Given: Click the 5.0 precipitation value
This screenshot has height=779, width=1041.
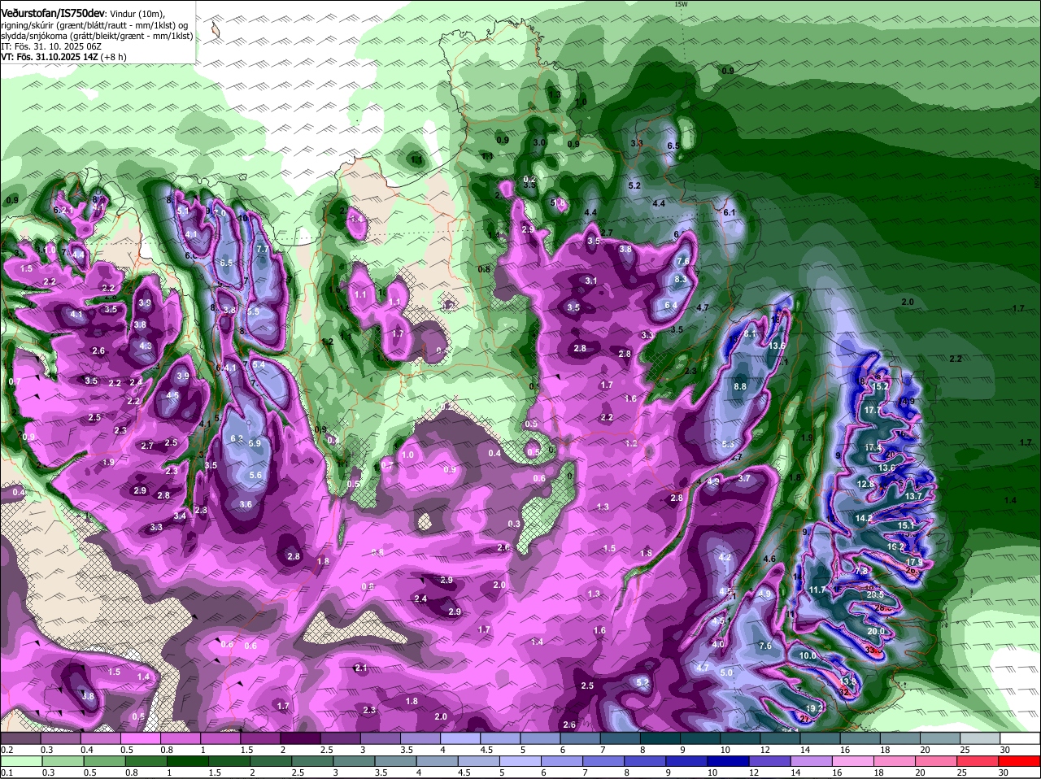Looking at the screenshot, I should pos(726,673).
